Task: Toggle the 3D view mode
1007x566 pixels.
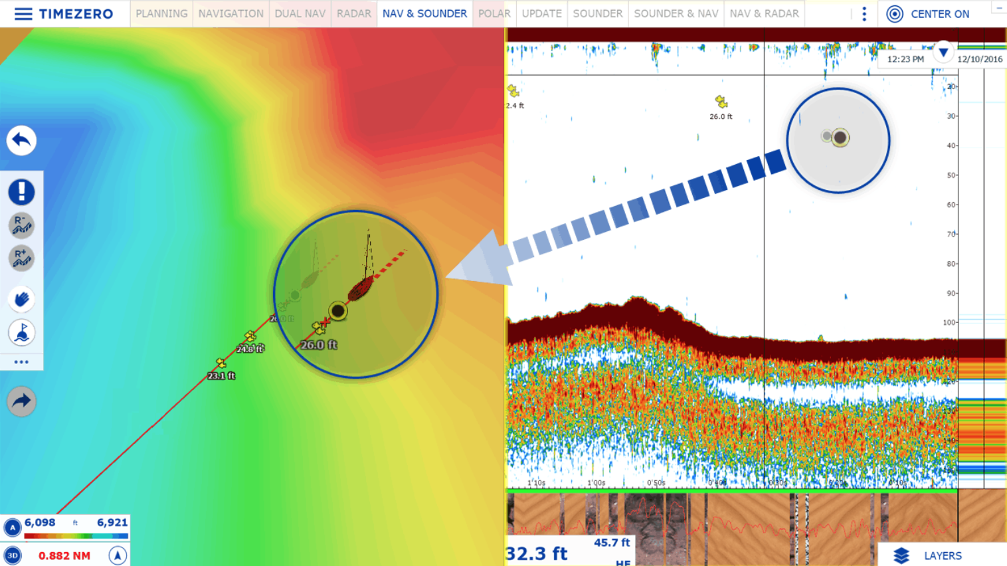Action: pos(12,555)
